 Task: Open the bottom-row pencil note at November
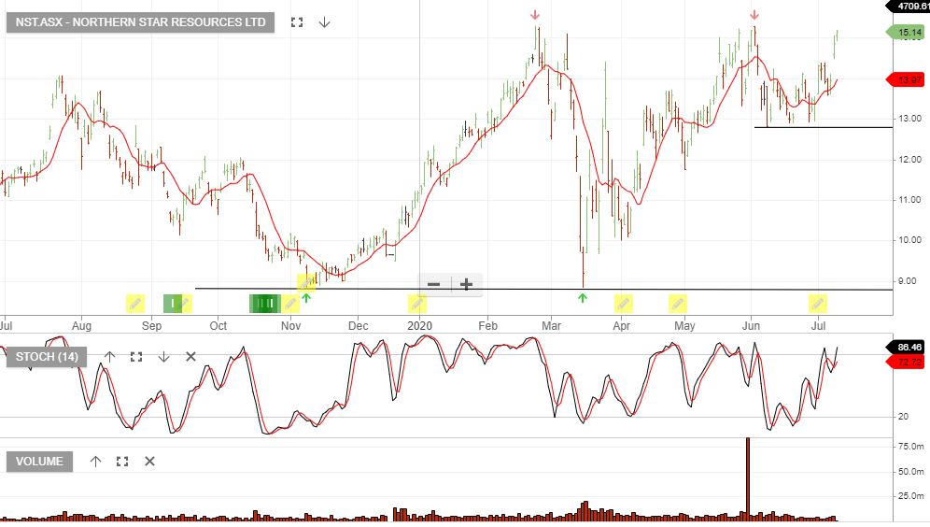coord(290,304)
